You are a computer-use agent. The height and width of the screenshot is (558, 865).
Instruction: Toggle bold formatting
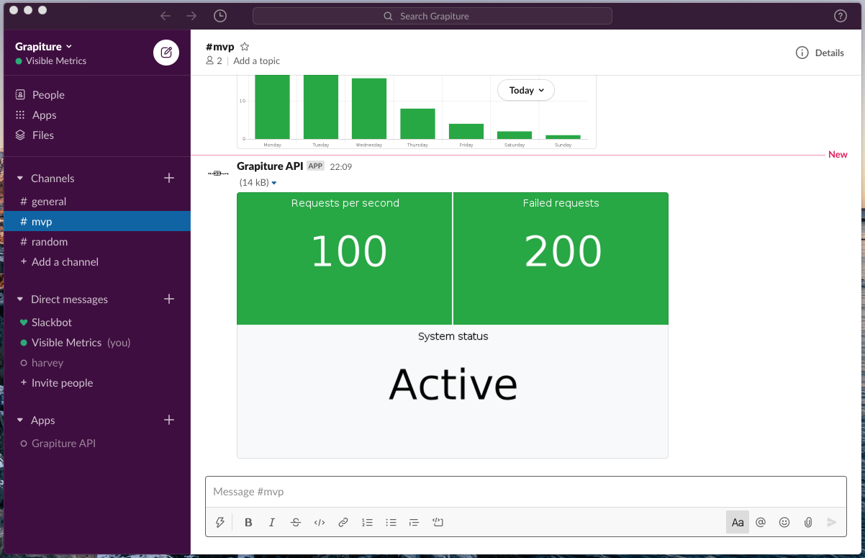[x=248, y=523]
